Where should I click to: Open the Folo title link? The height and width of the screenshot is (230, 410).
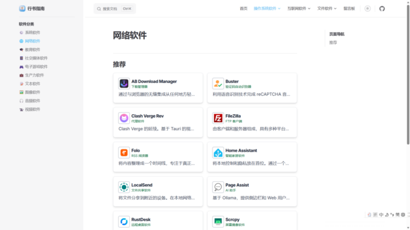(136, 150)
